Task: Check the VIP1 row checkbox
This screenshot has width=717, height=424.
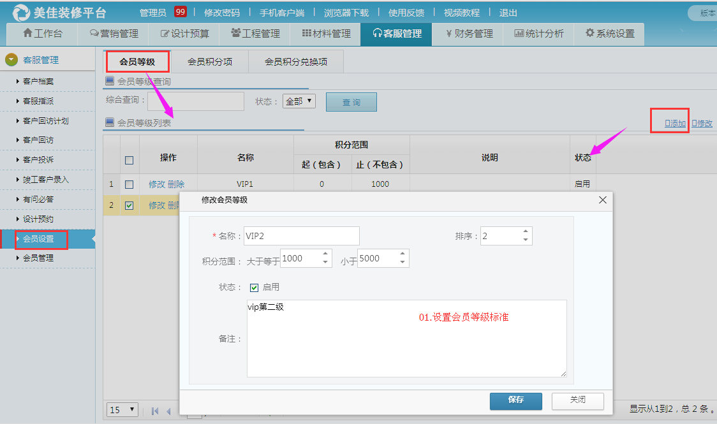Action: pyautogui.click(x=129, y=184)
